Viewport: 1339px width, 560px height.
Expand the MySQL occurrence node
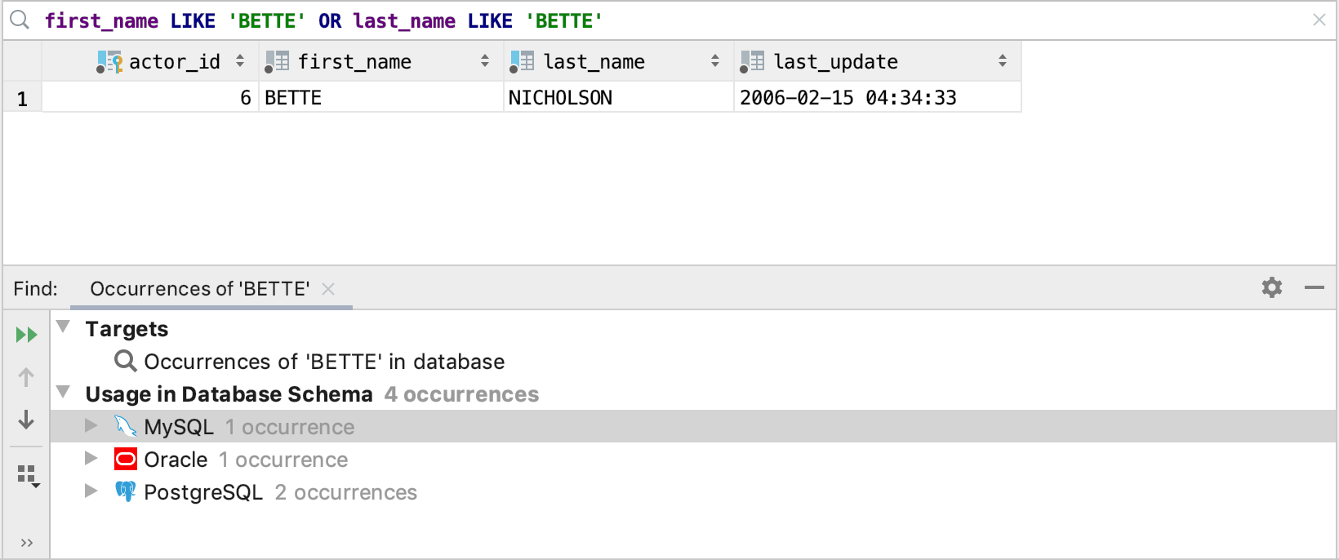tap(91, 426)
